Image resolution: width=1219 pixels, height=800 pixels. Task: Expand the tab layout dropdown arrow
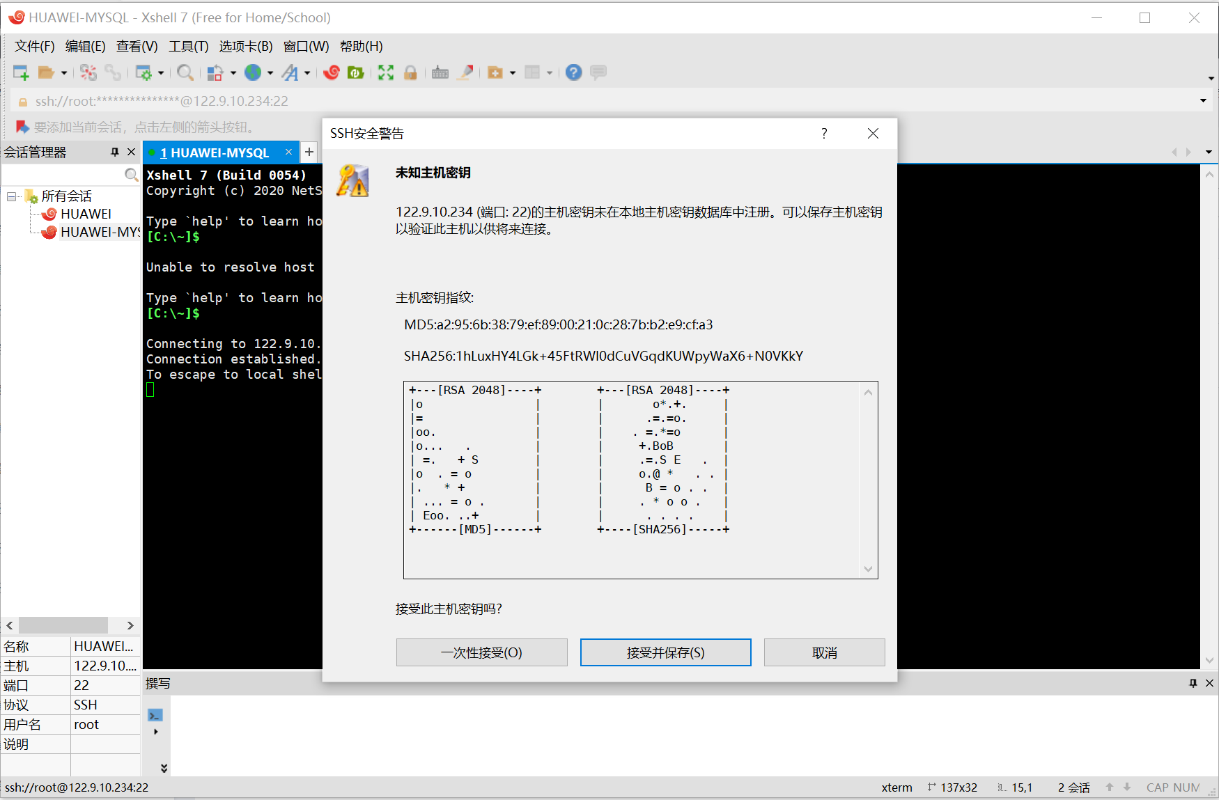pos(550,73)
